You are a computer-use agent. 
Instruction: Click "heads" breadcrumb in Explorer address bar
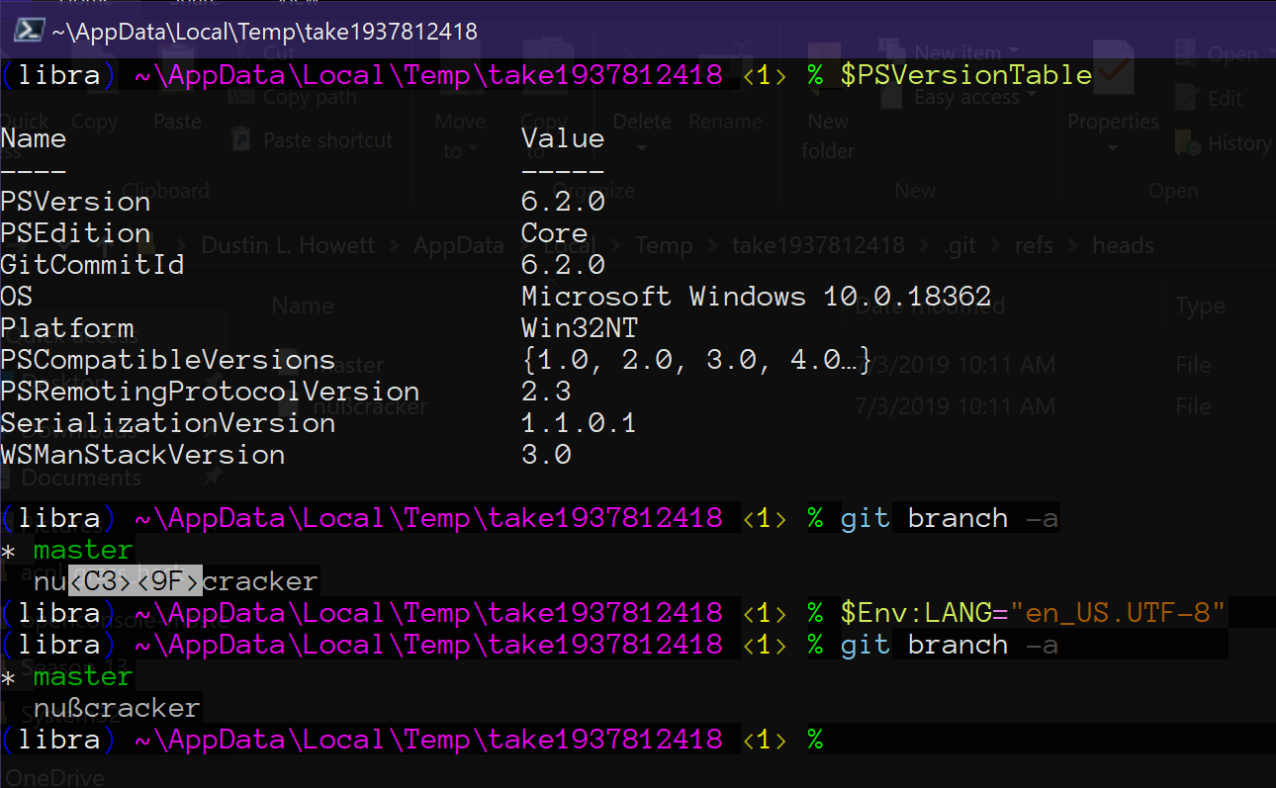click(1124, 245)
